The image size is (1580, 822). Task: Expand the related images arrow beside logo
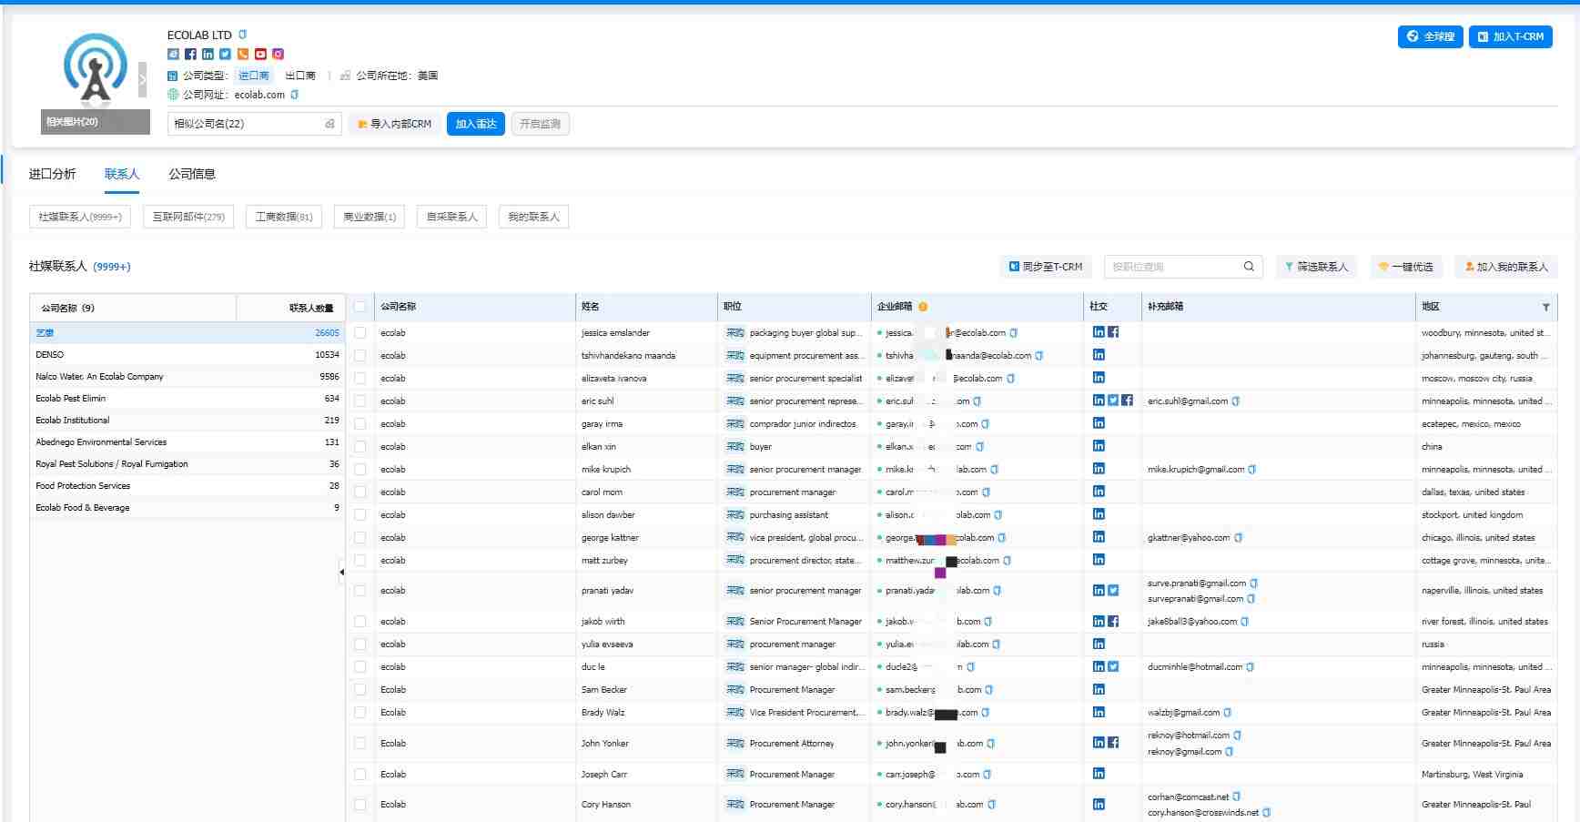[x=142, y=80]
